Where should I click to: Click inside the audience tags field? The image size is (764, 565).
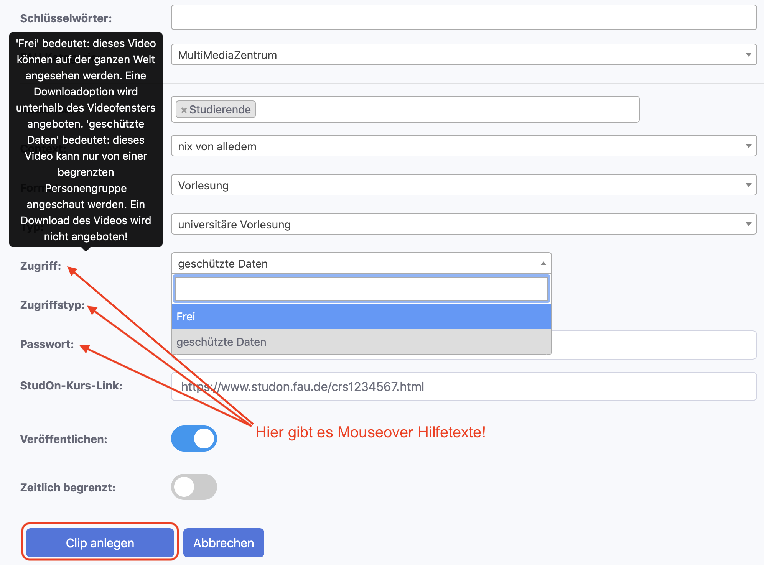coord(445,110)
